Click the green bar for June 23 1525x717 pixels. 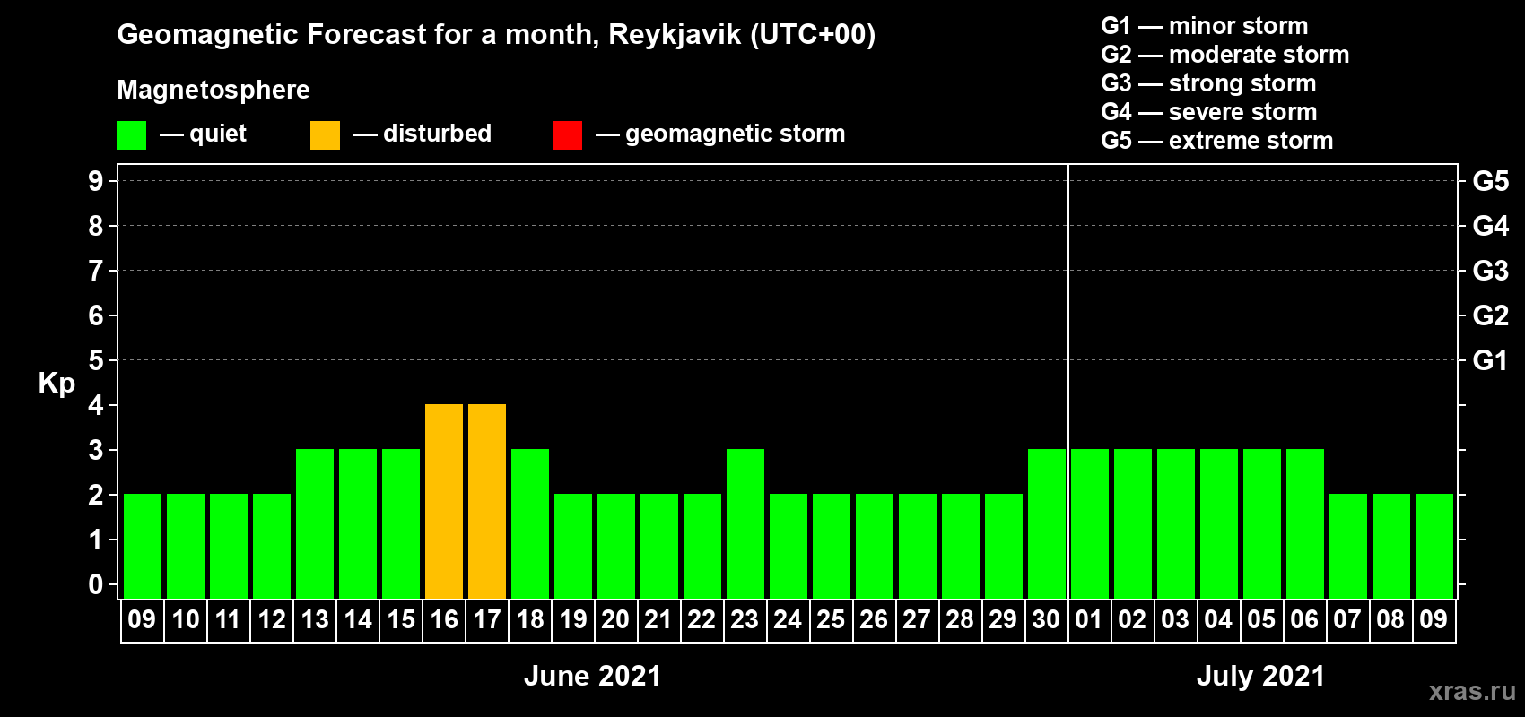[745, 523]
